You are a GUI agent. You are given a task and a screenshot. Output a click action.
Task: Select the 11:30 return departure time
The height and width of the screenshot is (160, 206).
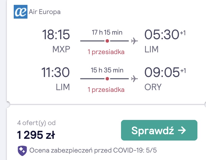point(56,72)
